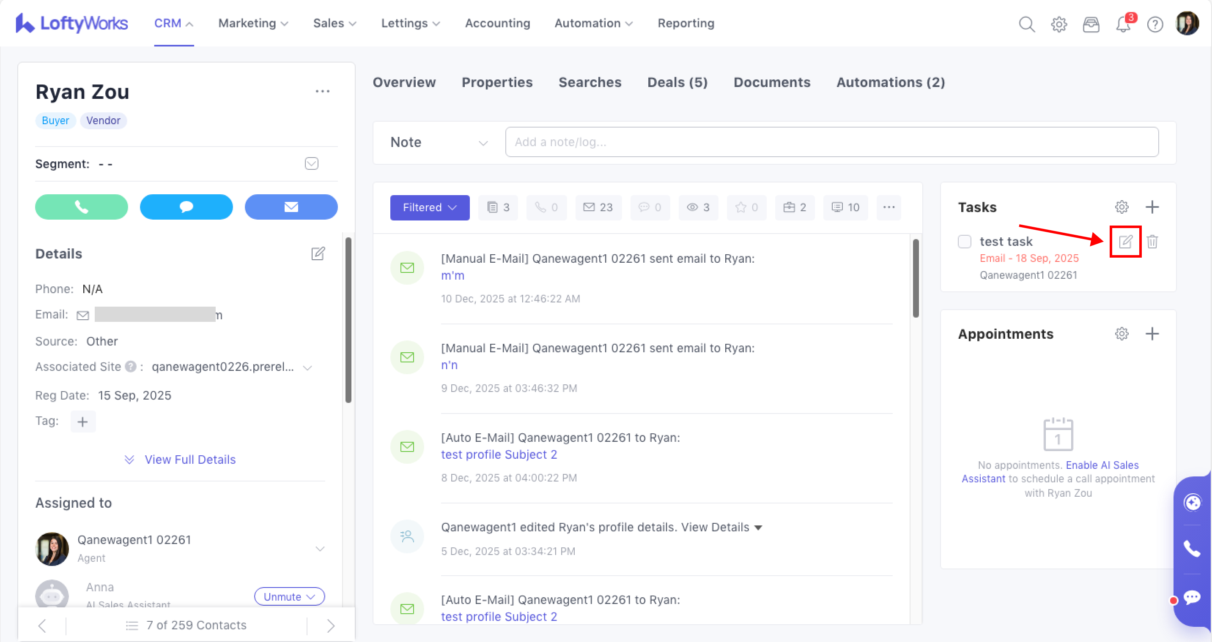Click the blue text message button
Viewport: 1212px width, 642px height.
186,207
